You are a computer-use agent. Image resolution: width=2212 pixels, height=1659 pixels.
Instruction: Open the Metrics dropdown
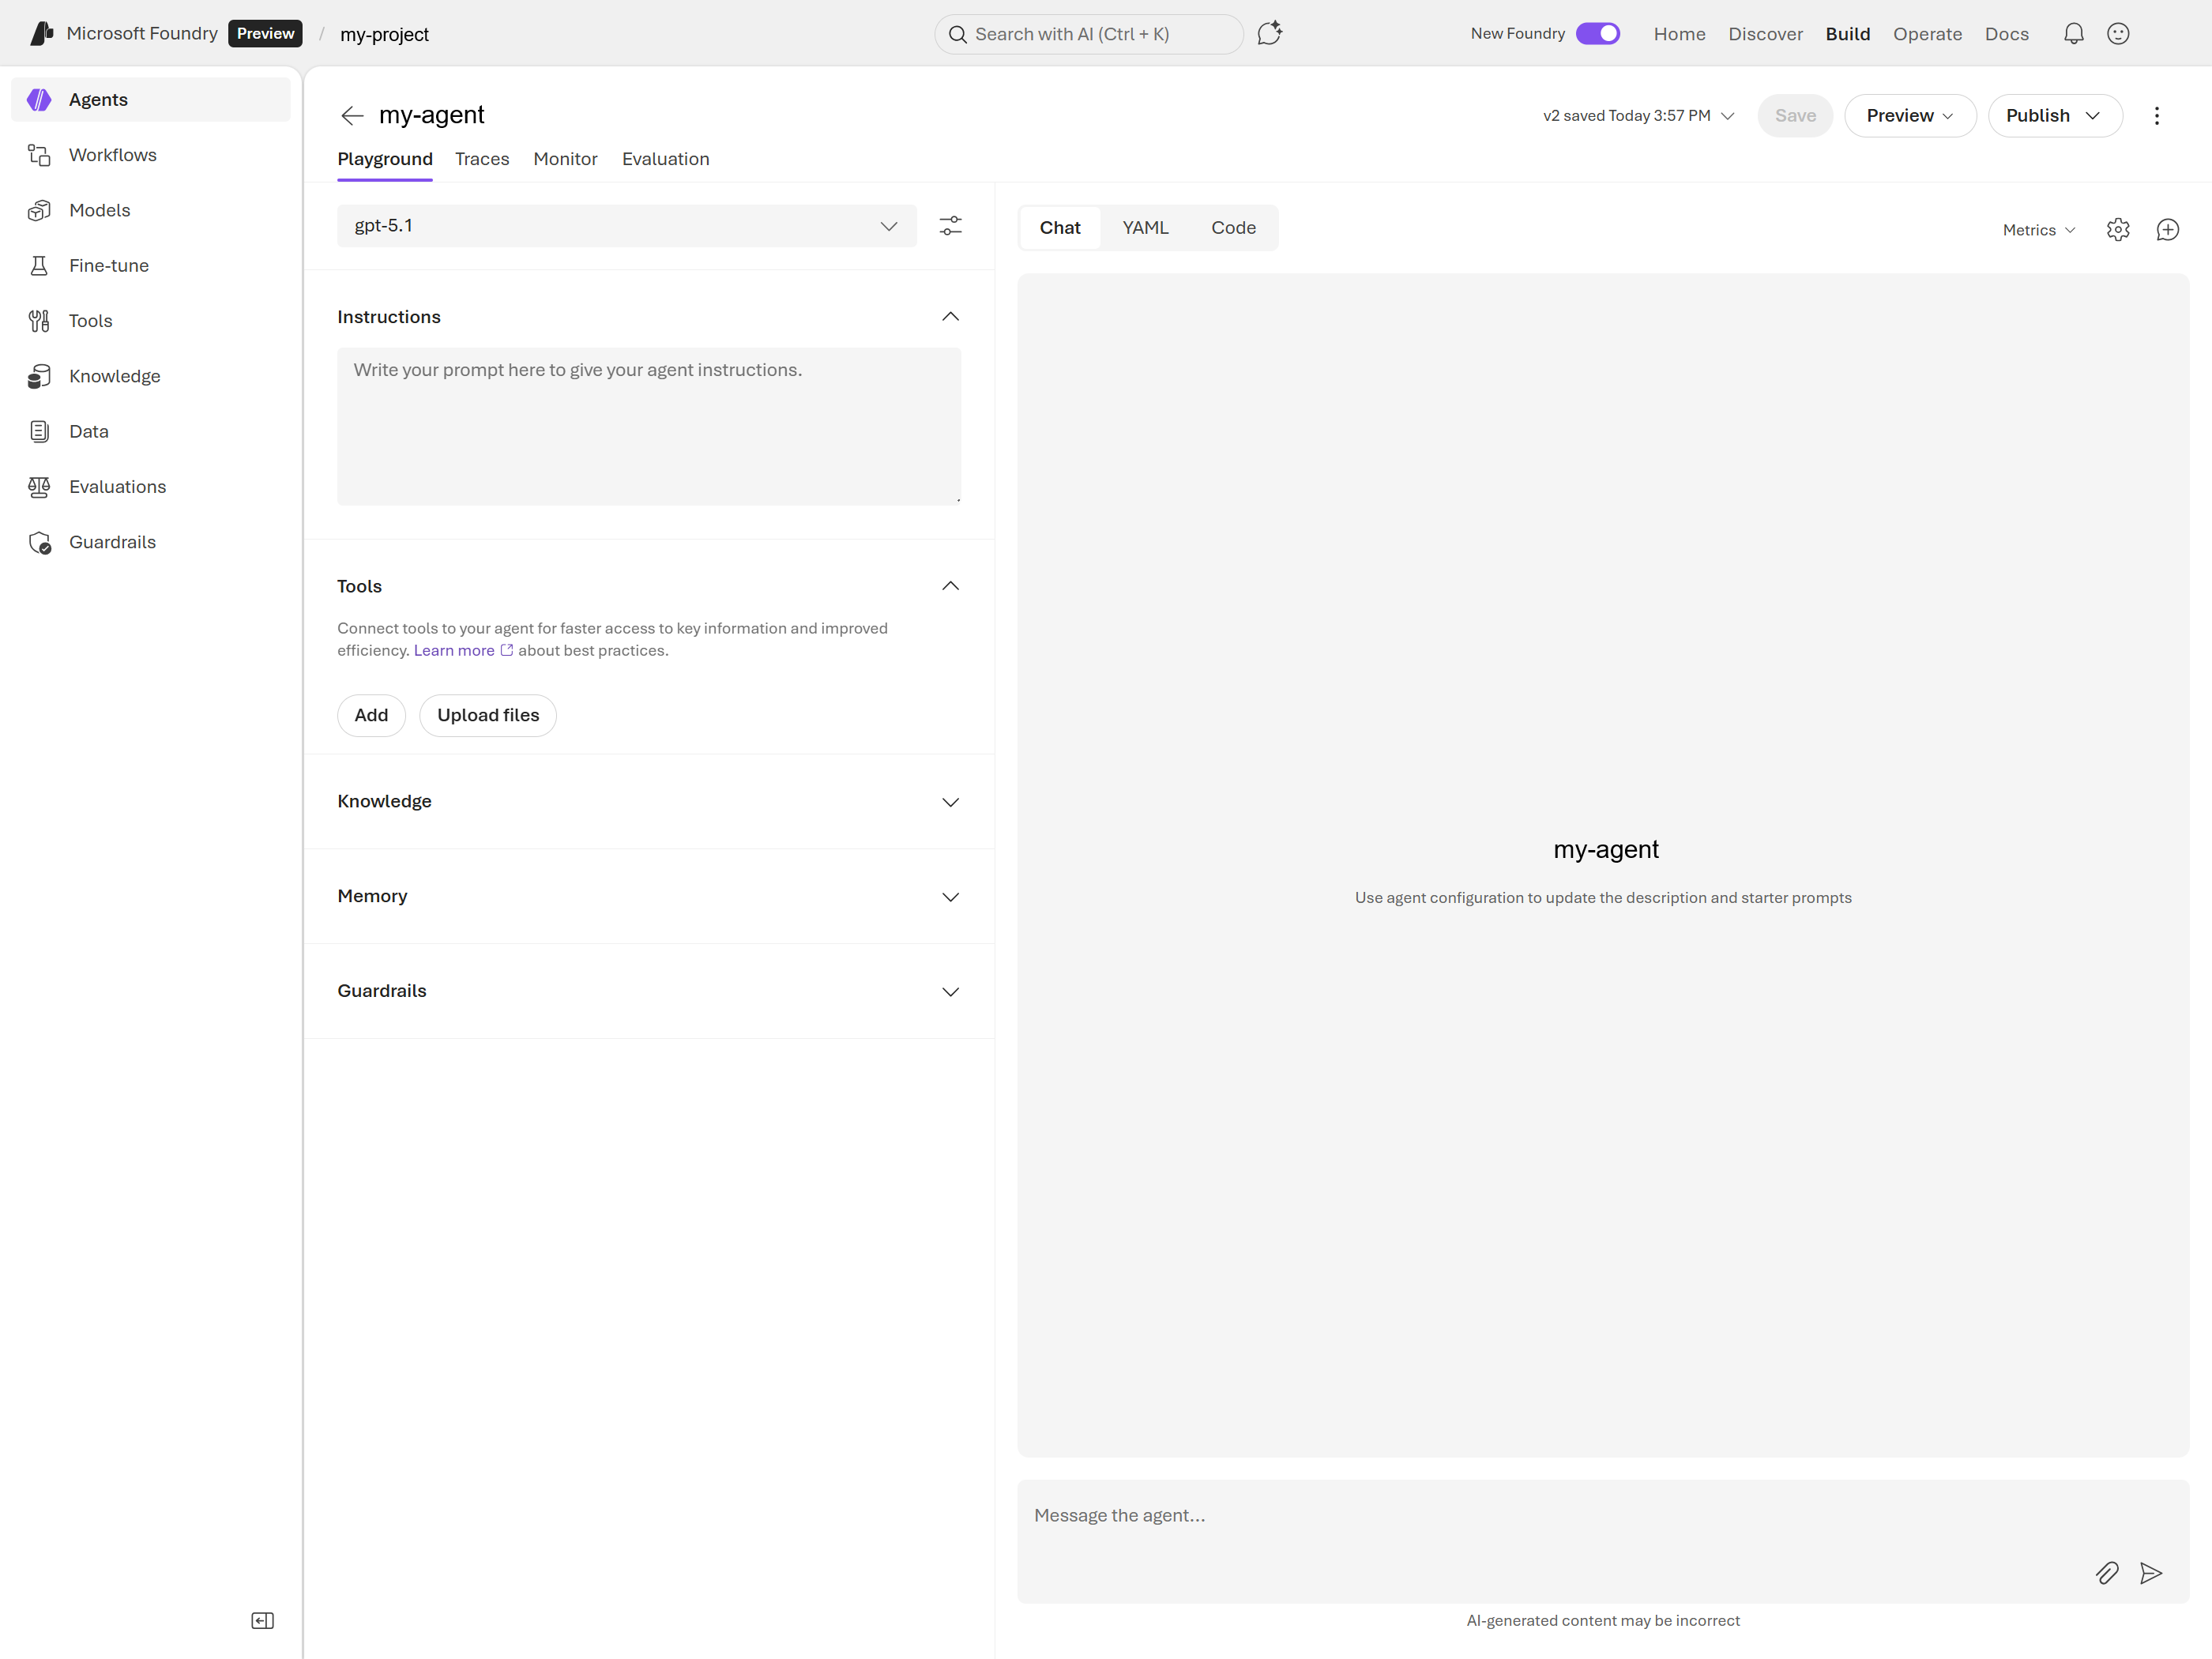pos(2038,230)
